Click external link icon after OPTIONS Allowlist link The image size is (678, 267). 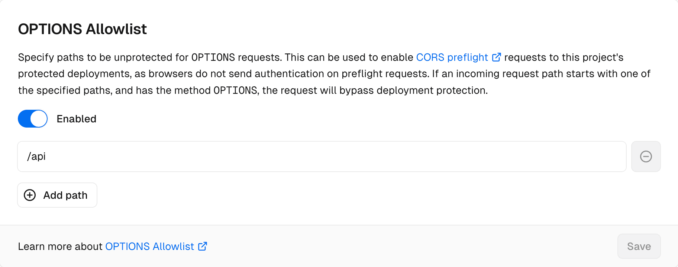[x=203, y=246]
